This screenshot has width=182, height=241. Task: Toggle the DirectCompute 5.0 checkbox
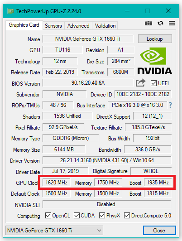[127, 215]
